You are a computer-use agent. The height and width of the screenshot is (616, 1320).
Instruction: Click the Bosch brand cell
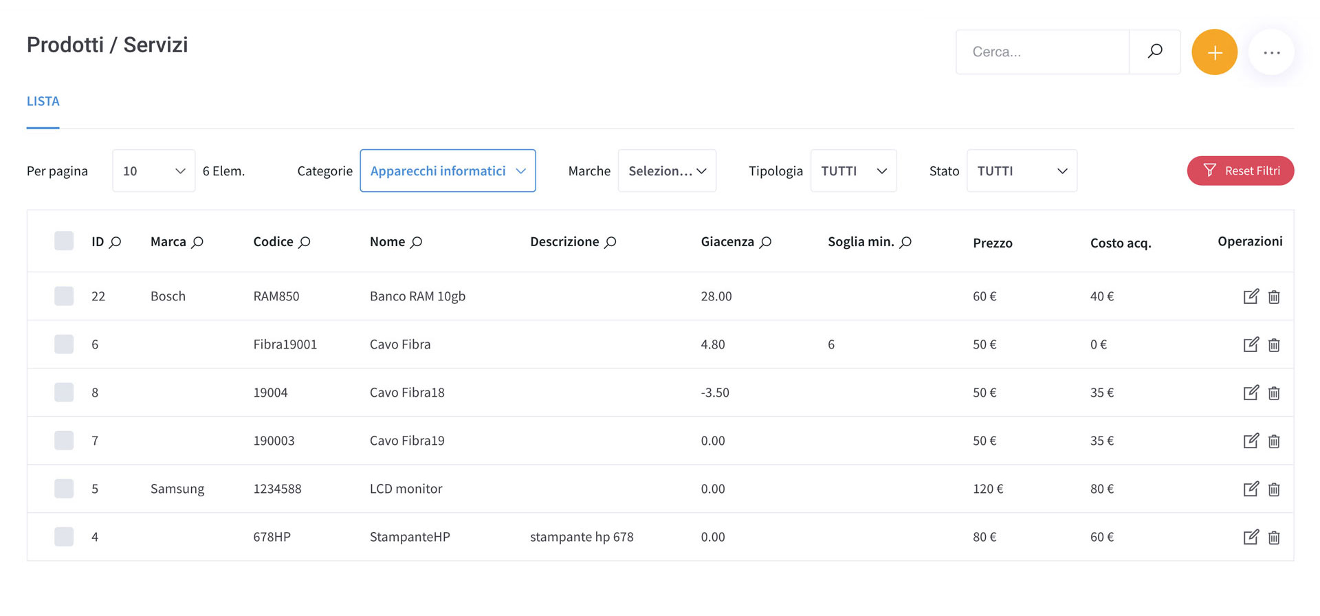pos(168,296)
